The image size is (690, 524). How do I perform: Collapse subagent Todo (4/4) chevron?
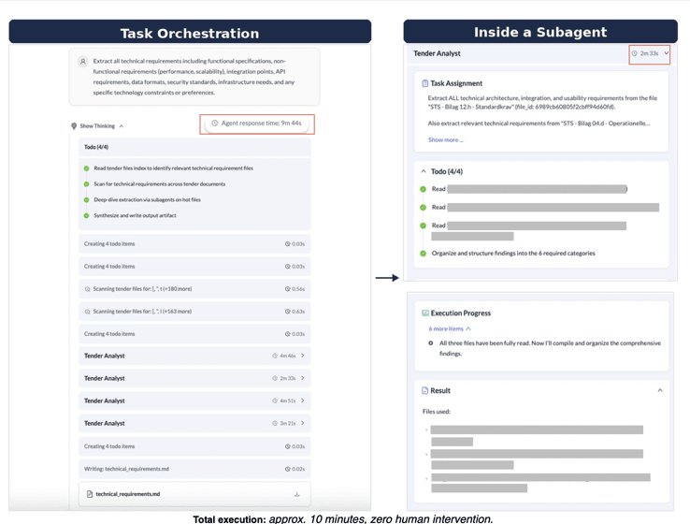pos(424,171)
